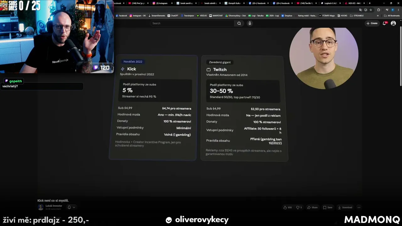Click the Kick comparison card title
The width and height of the screenshot is (402, 226).
(132, 69)
